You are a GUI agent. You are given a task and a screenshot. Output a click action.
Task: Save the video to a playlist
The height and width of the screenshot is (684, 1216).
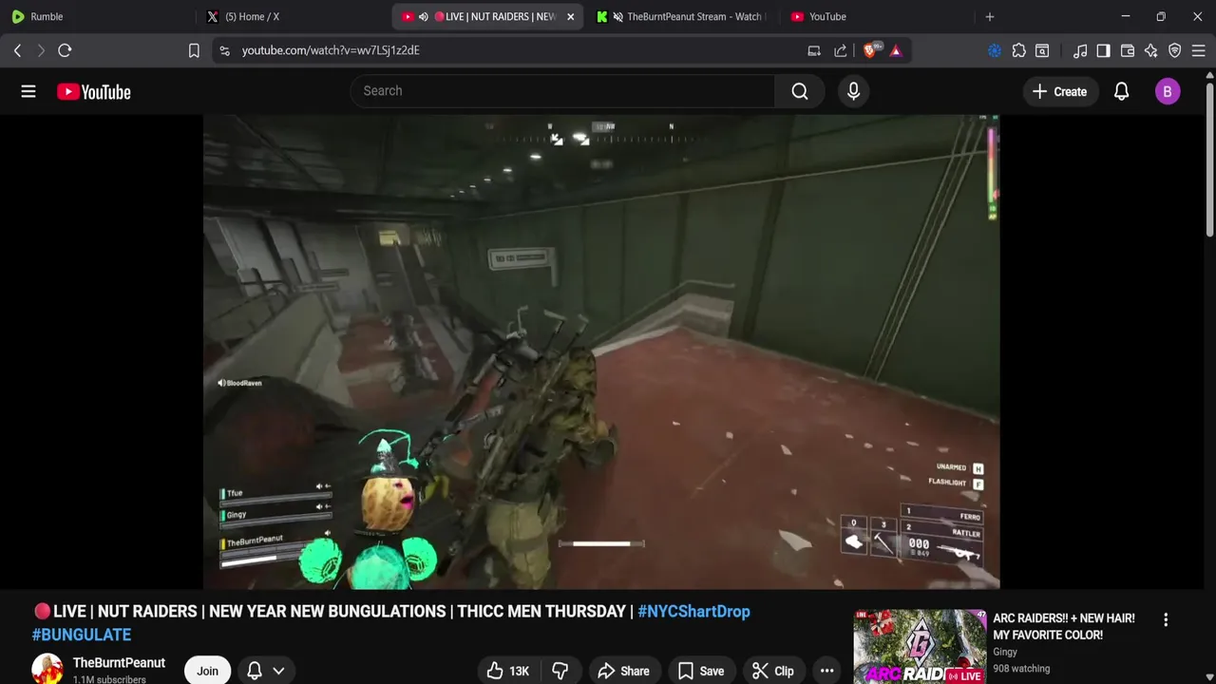(x=701, y=671)
